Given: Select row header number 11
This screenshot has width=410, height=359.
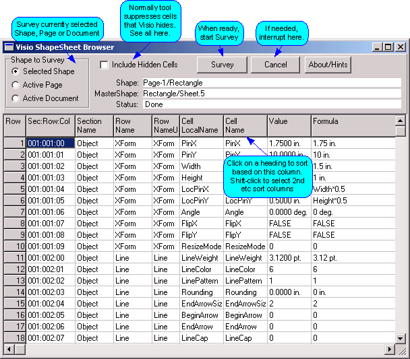Looking at the screenshot, I should click(15, 258).
